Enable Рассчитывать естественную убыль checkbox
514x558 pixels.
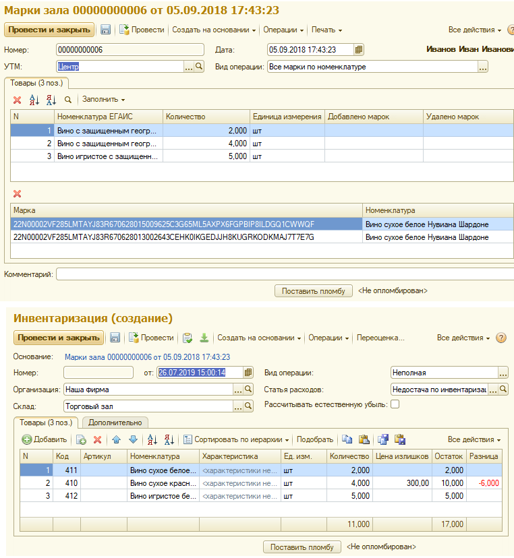point(395,404)
